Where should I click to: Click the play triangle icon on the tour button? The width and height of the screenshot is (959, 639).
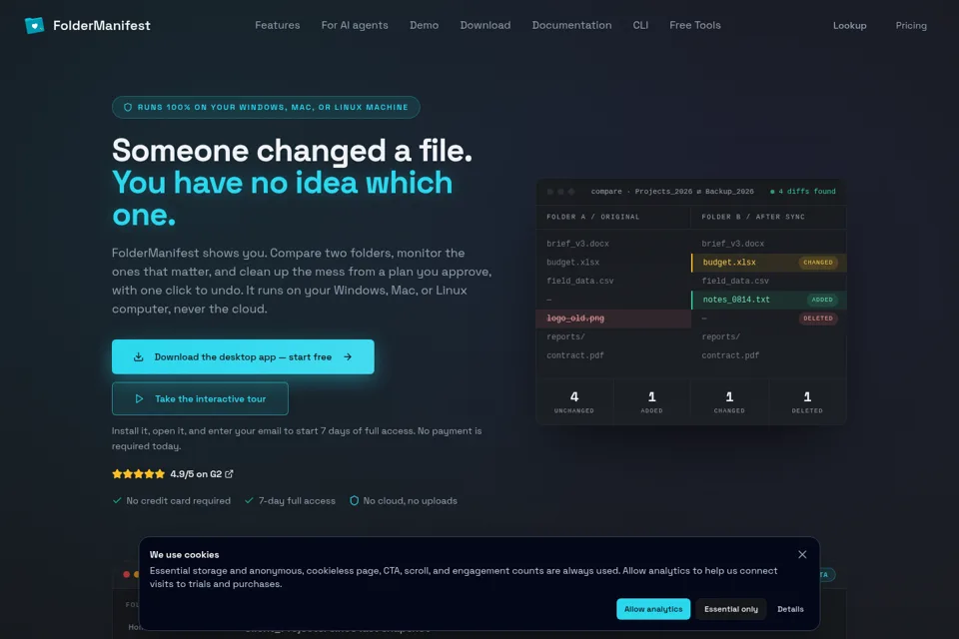tap(139, 398)
